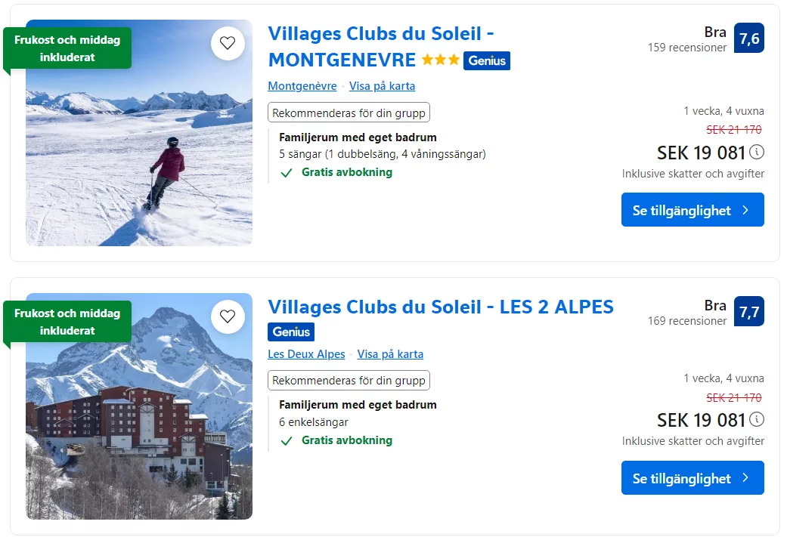Click Genius badge on Les 2 Alpes listing
The width and height of the screenshot is (787, 537).
[291, 332]
